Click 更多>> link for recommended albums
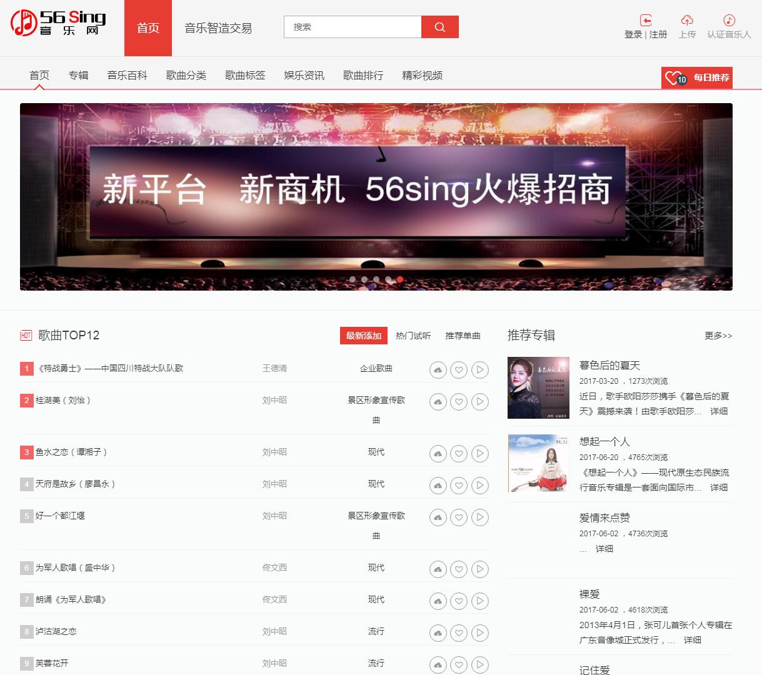This screenshot has width=762, height=675. click(x=718, y=336)
